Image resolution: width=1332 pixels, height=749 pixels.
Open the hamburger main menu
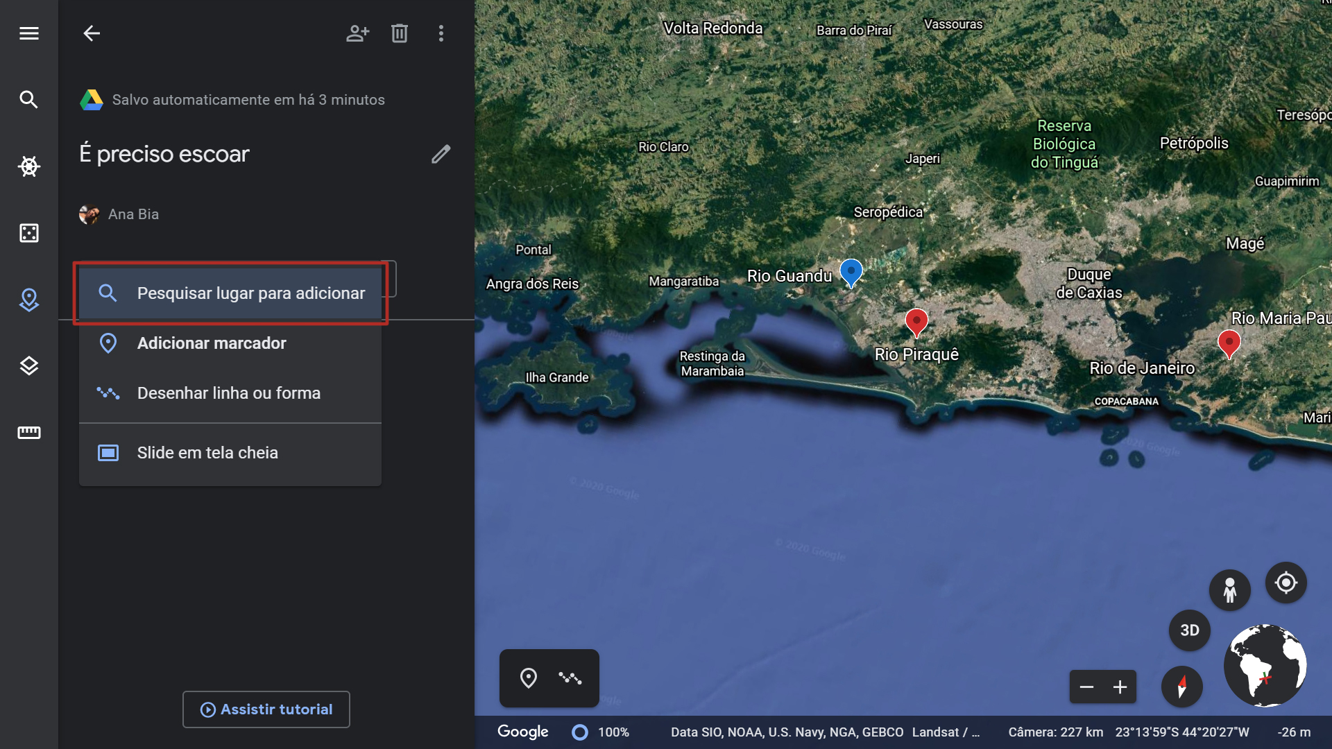pos(28,33)
